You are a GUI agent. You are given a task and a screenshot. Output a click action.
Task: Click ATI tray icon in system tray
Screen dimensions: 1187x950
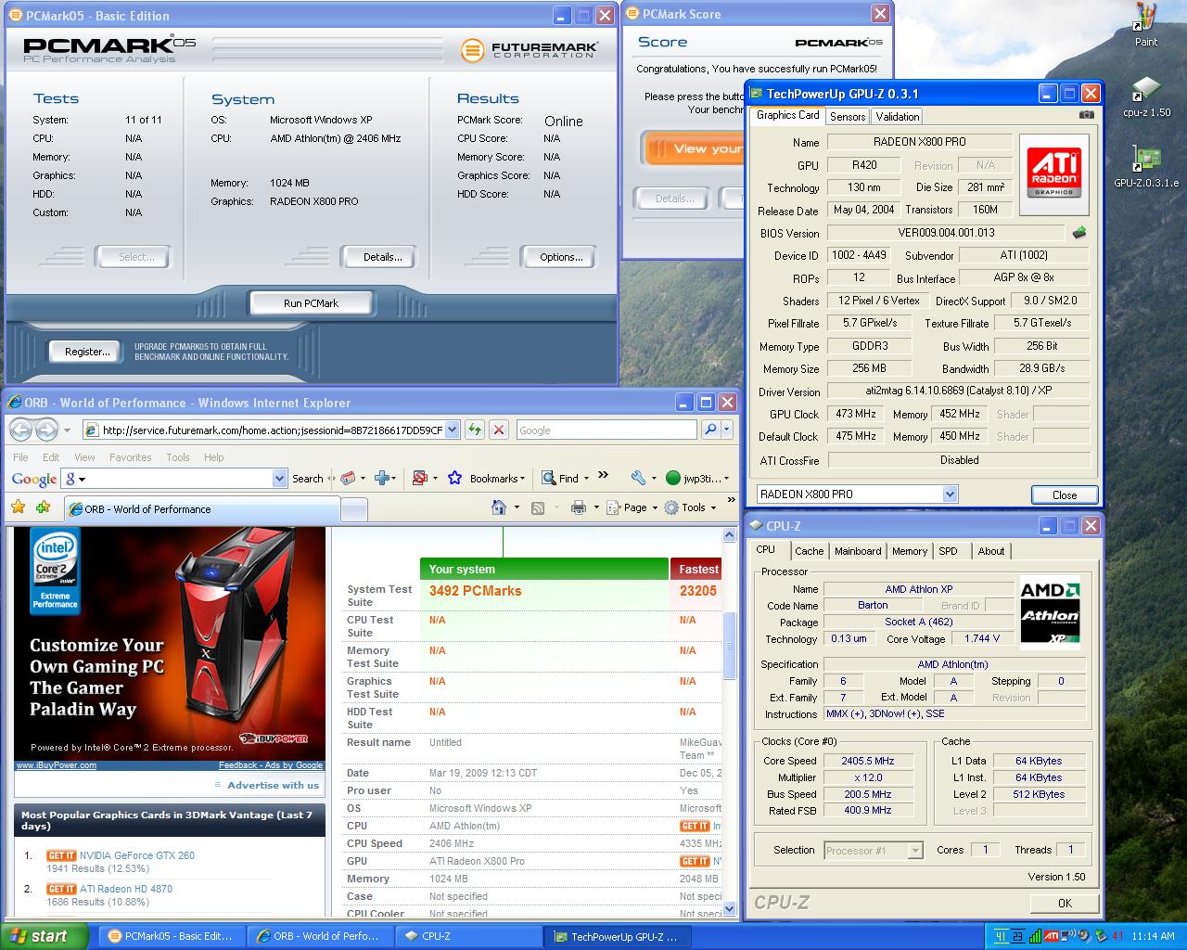click(1051, 936)
